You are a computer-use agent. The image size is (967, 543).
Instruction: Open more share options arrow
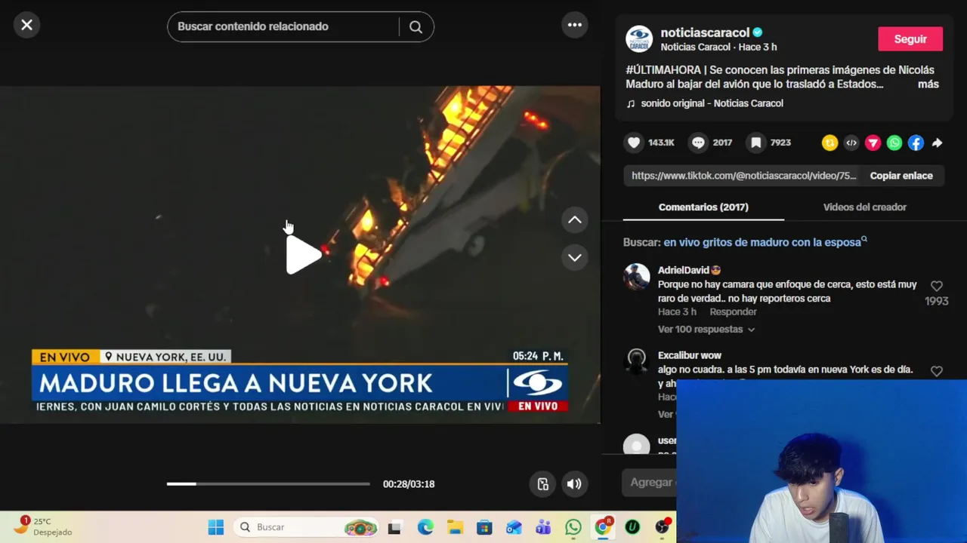[937, 143]
